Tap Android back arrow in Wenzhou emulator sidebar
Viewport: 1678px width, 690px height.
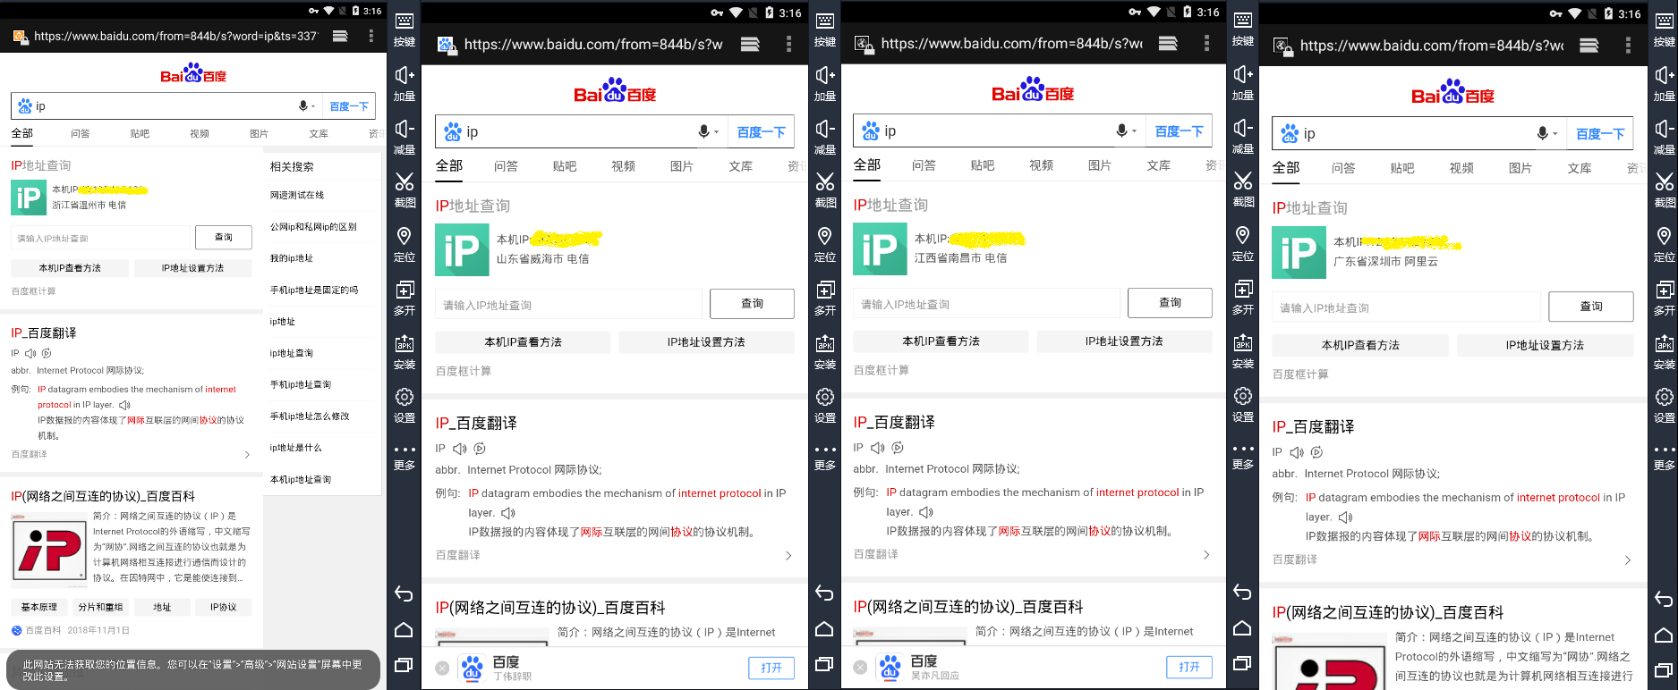[x=405, y=593]
